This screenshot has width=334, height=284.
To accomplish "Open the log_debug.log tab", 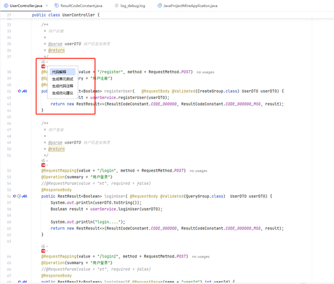I will [x=130, y=6].
